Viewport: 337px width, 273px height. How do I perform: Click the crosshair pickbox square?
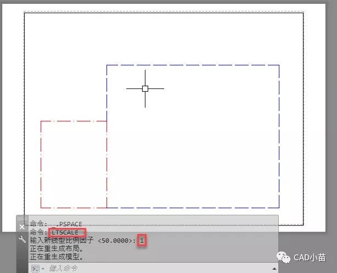[x=145, y=88]
